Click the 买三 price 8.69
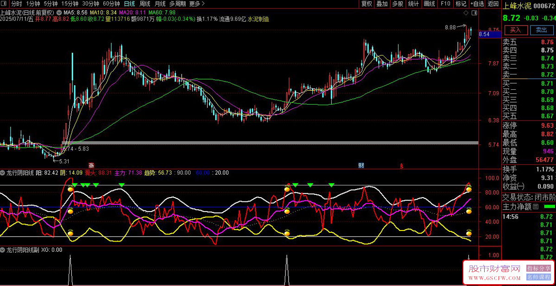Screen dimensions: 556x286 (547, 99)
